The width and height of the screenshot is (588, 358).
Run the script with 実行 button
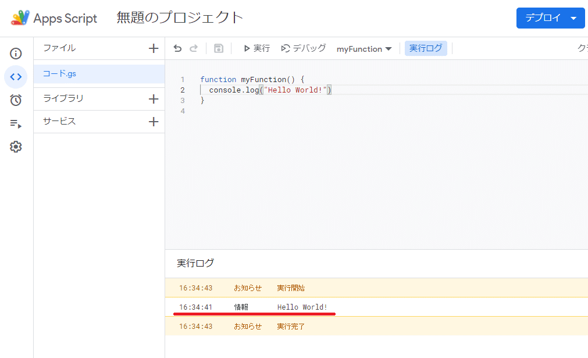(x=256, y=48)
